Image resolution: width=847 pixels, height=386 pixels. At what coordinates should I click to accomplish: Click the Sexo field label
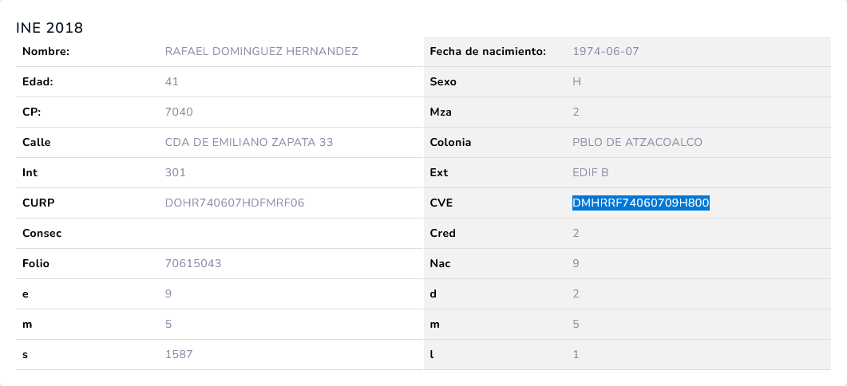[x=443, y=82]
